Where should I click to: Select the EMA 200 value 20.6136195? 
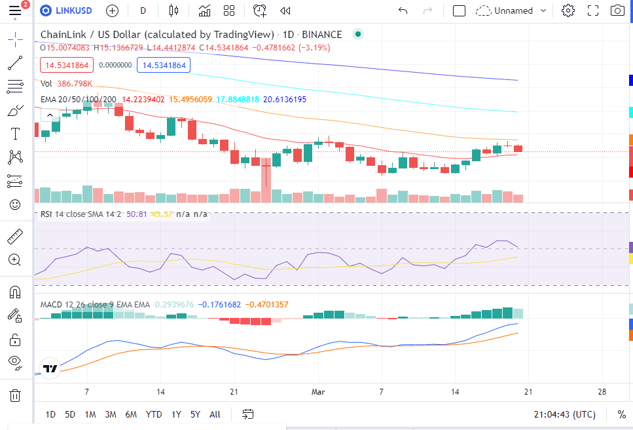(x=285, y=100)
